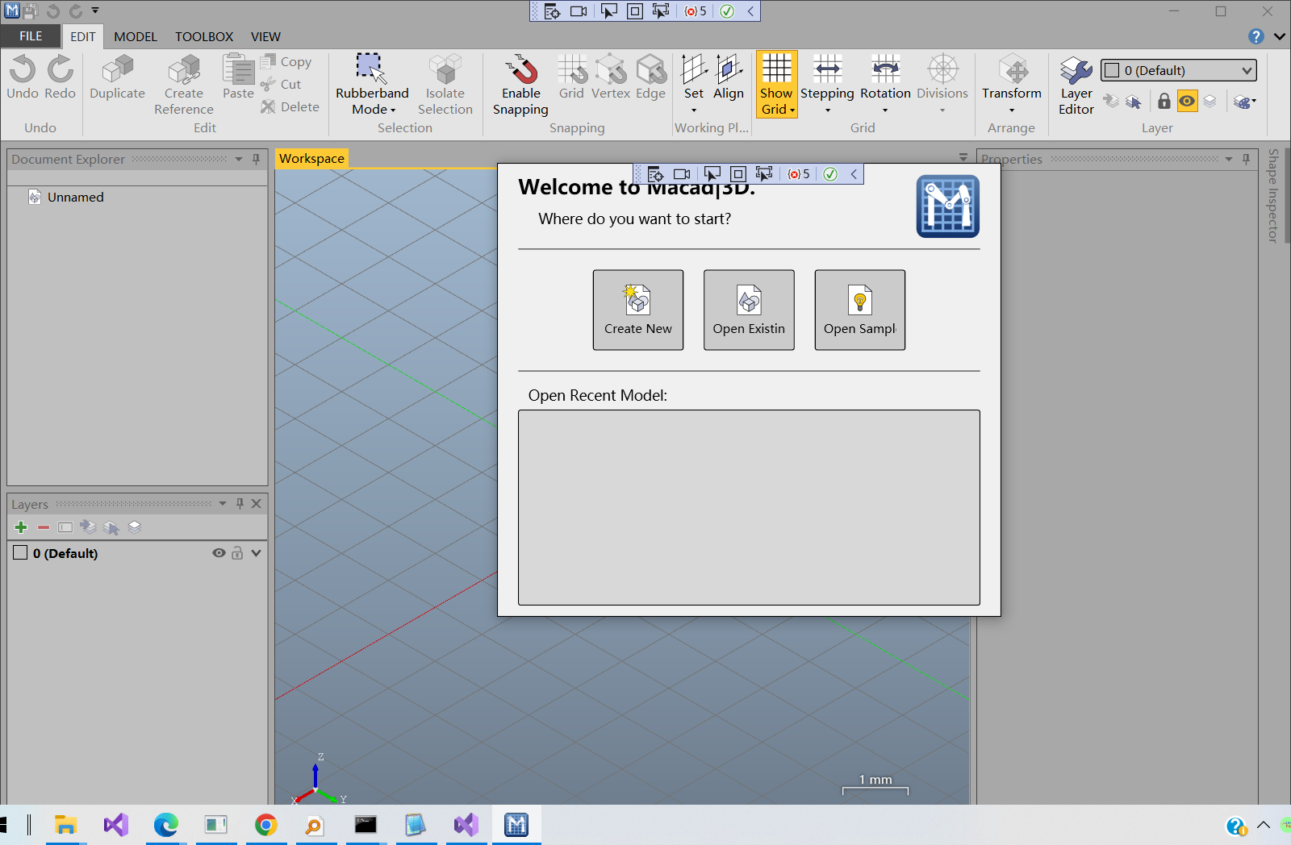Expand the 0 (Default) layer row chevron
The image size is (1291, 845).
click(257, 553)
